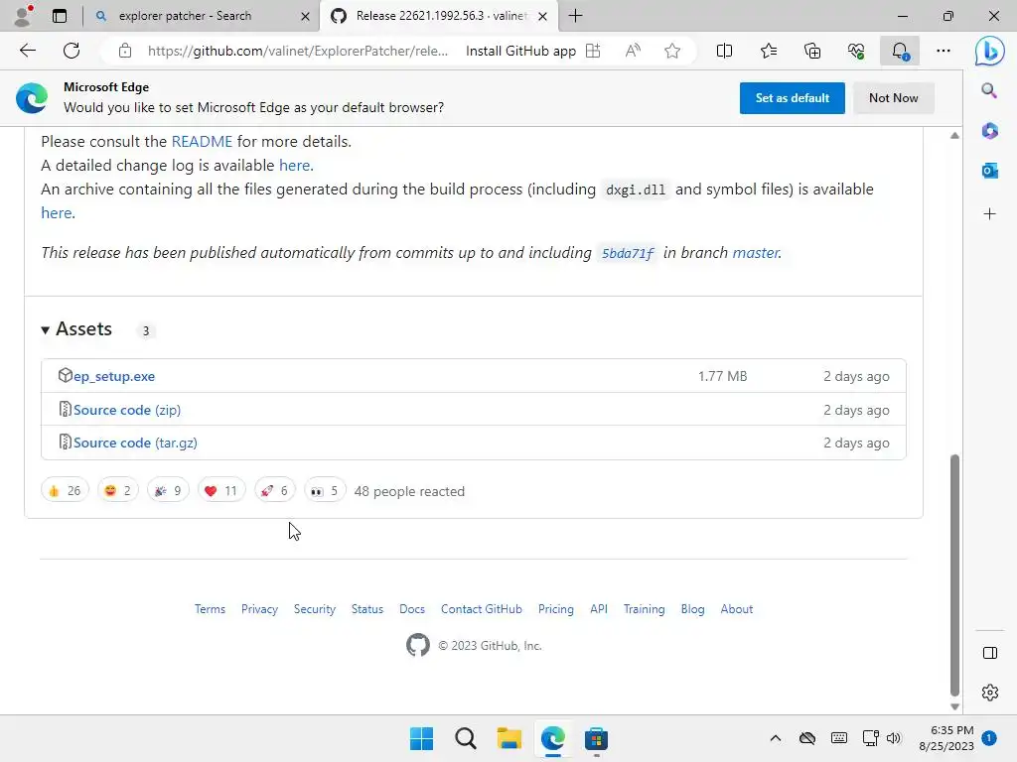Add thumbs up reaction with 26
The width and height of the screenshot is (1017, 762).
pyautogui.click(x=65, y=490)
